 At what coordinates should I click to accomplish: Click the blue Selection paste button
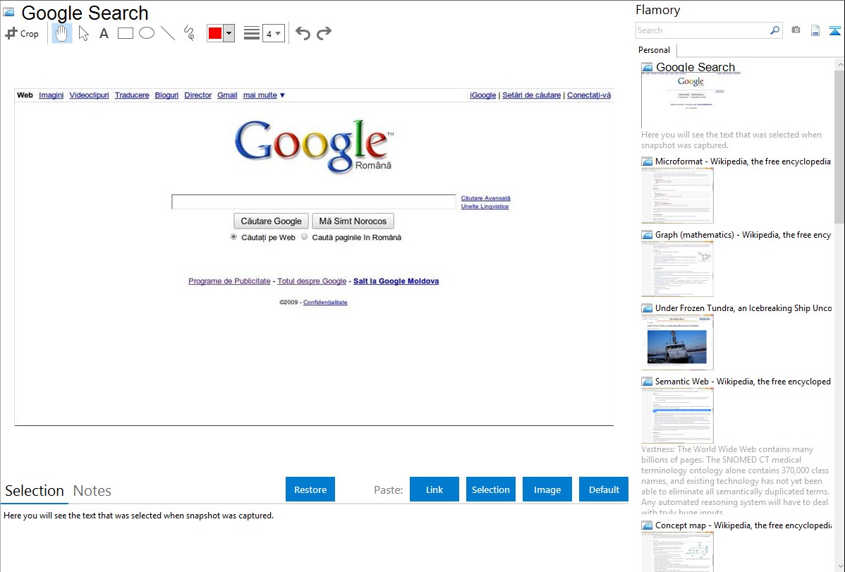pyautogui.click(x=491, y=489)
